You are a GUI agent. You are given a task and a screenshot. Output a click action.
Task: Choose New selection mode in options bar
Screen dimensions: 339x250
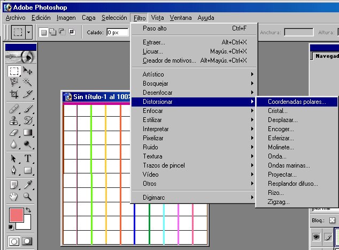coord(44,33)
